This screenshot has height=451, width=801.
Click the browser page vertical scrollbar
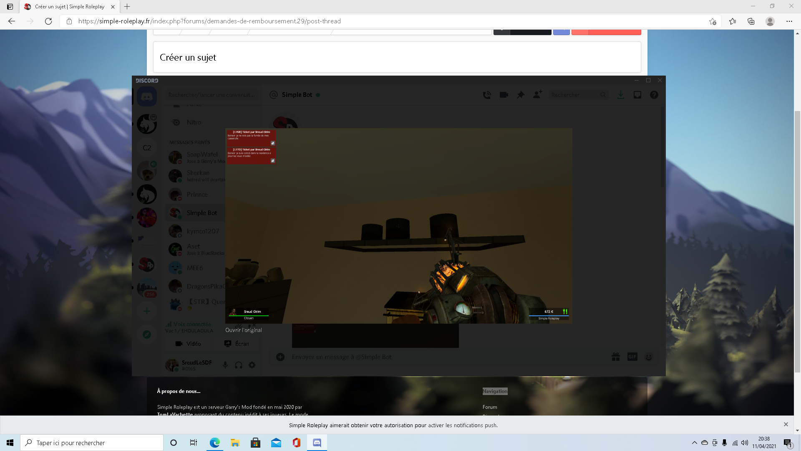(x=797, y=242)
